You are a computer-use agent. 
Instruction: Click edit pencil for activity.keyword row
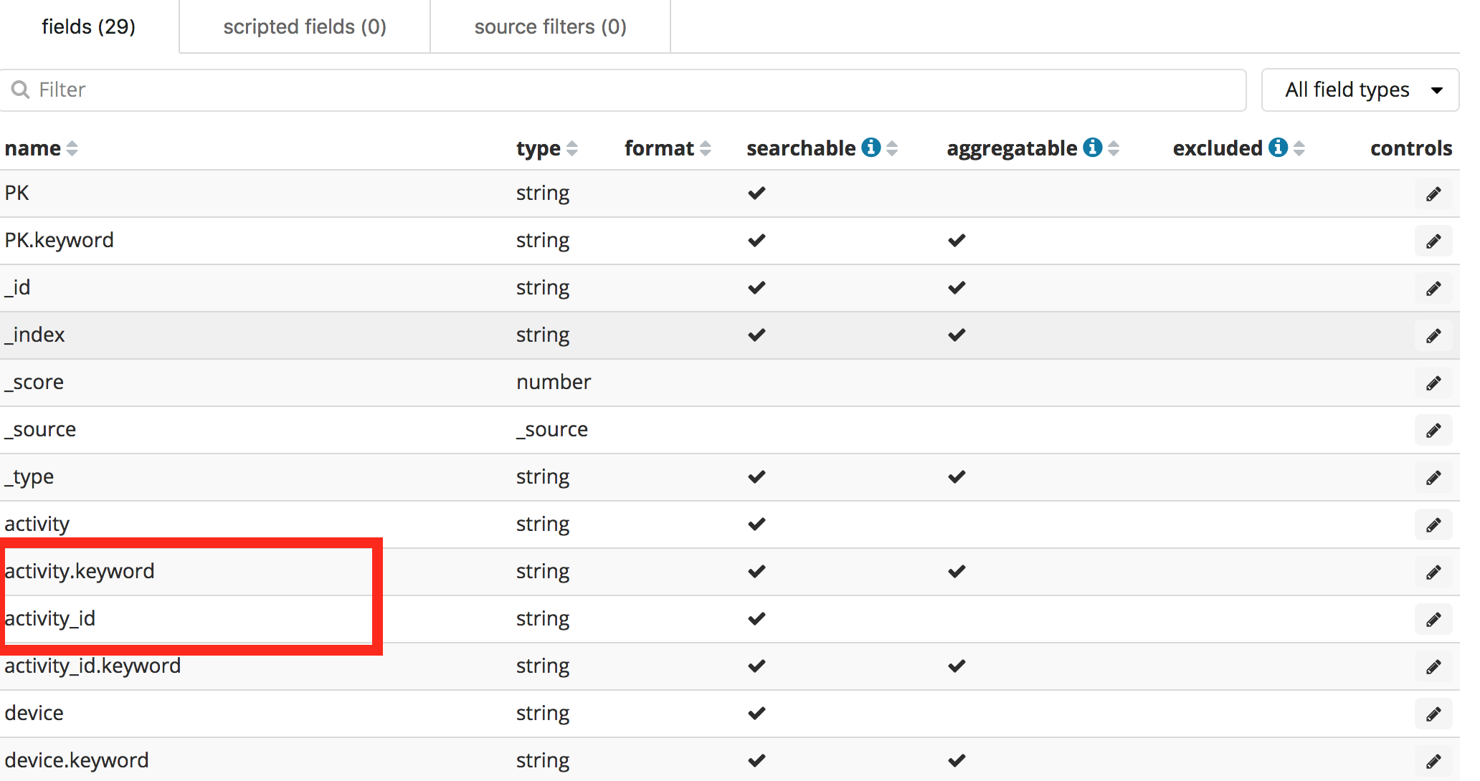pyautogui.click(x=1433, y=572)
